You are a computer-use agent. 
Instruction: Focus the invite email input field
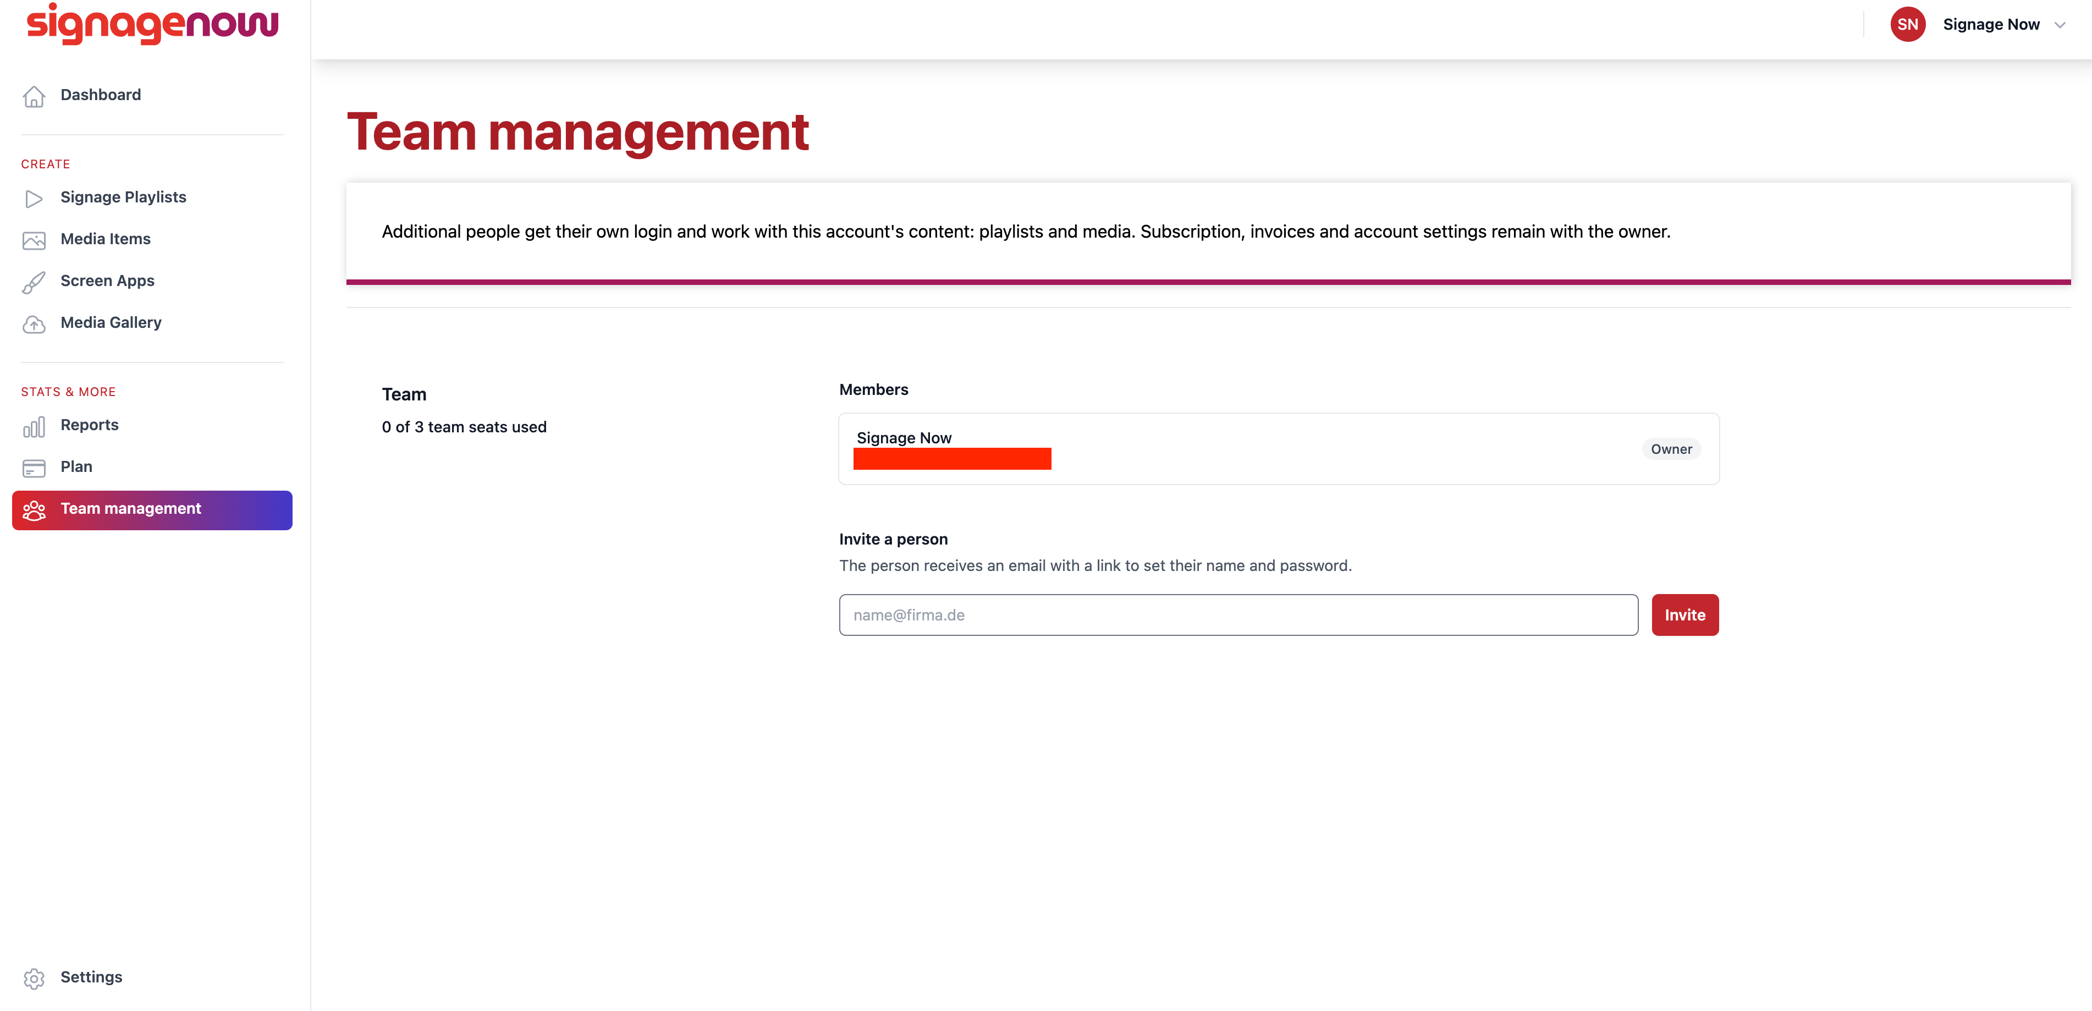click(x=1238, y=615)
